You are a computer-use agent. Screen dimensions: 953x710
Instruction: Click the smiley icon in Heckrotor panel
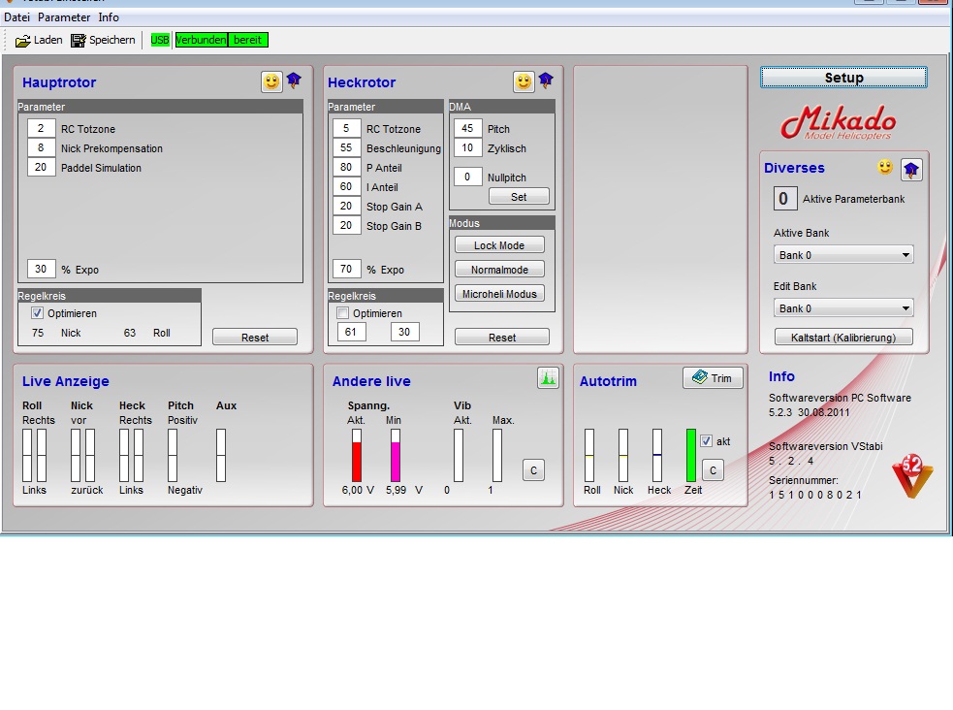pyautogui.click(x=524, y=81)
